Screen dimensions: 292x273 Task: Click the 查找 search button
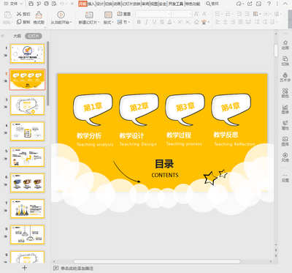212,4
